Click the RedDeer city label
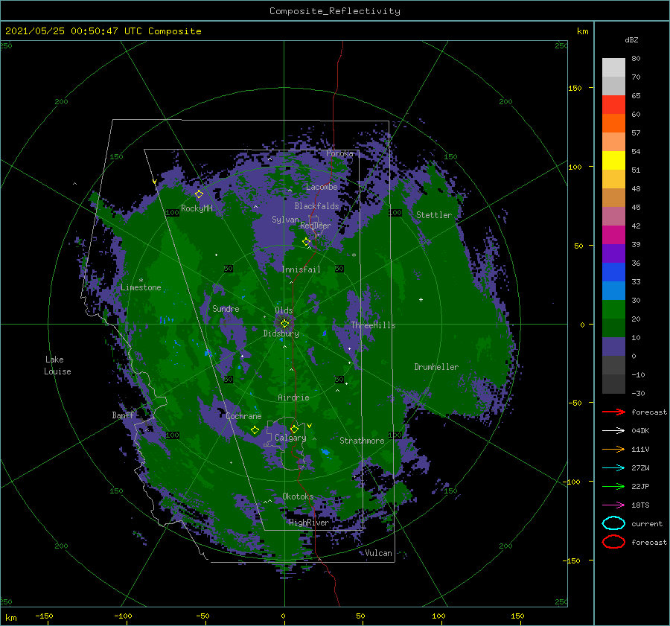The height and width of the screenshot is (626, 670). (316, 226)
